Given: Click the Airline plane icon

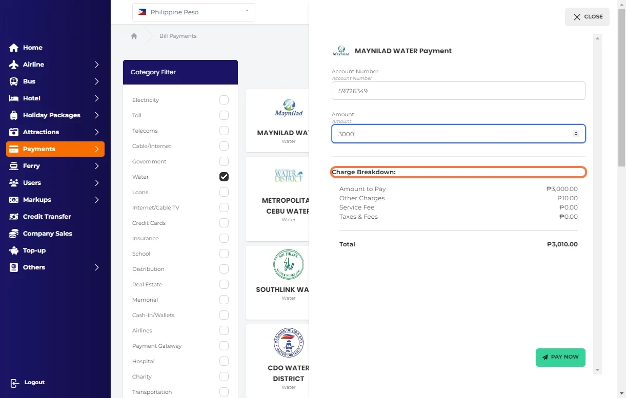Looking at the screenshot, I should [x=14, y=65].
